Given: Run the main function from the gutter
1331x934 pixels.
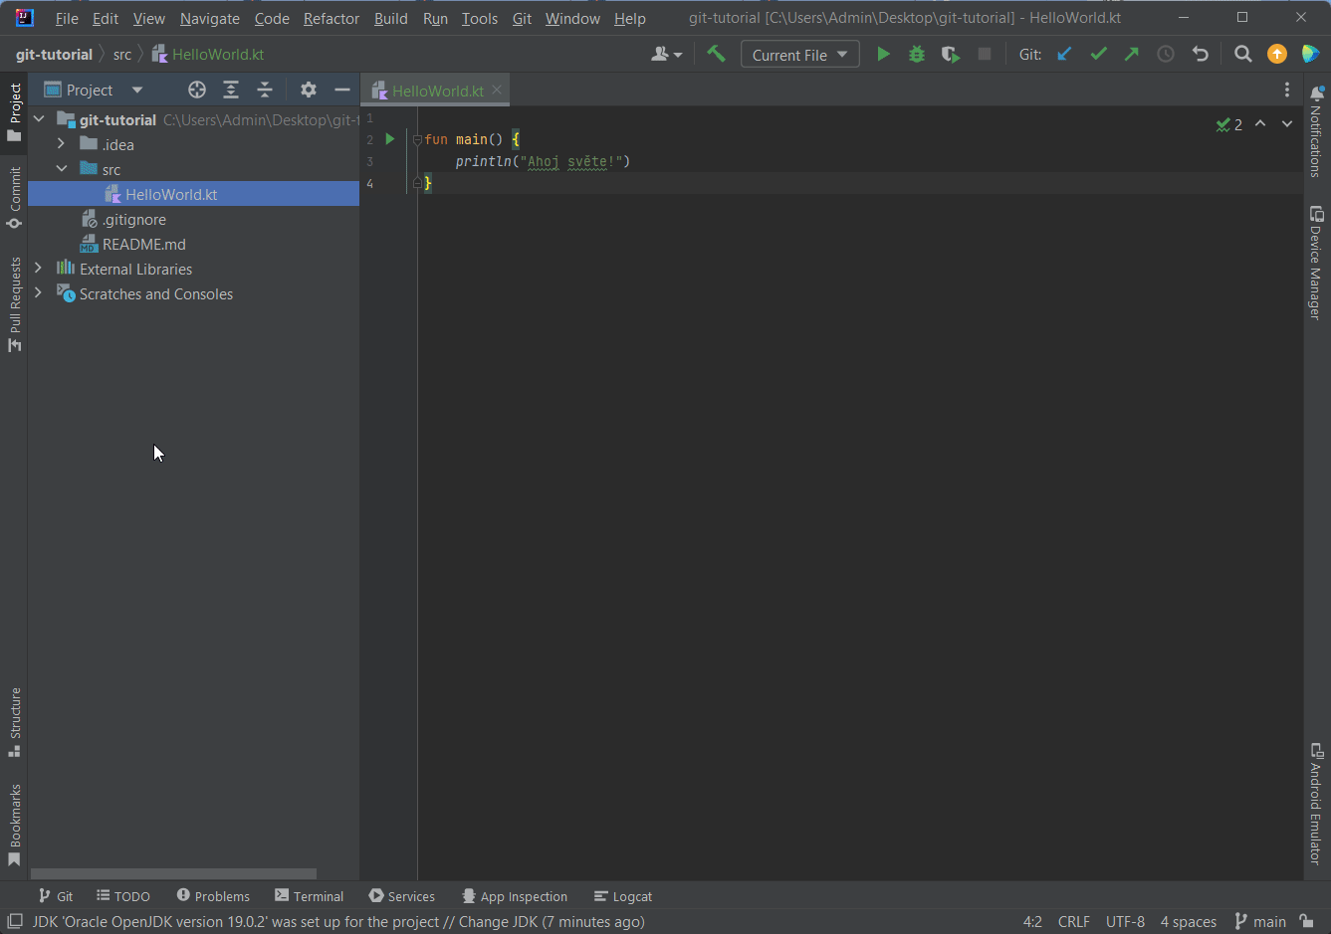Looking at the screenshot, I should [389, 139].
